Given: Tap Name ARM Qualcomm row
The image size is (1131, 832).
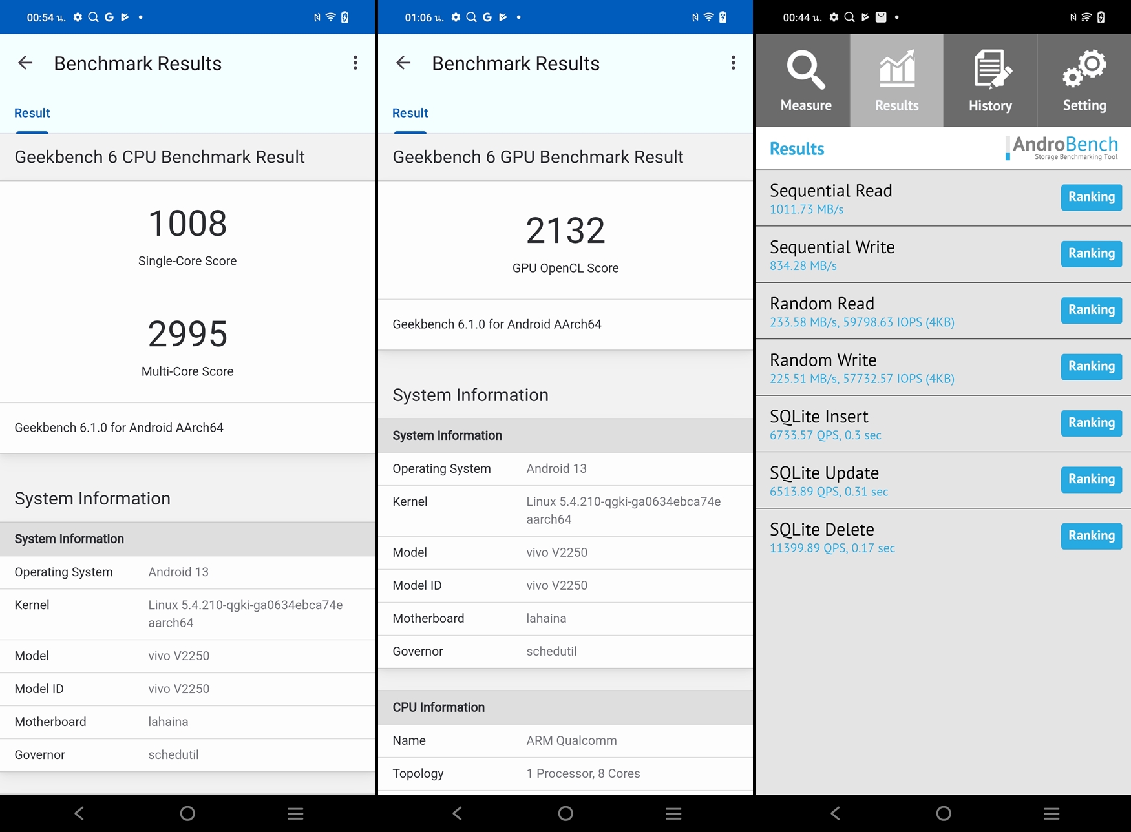Looking at the screenshot, I should coord(565,741).
